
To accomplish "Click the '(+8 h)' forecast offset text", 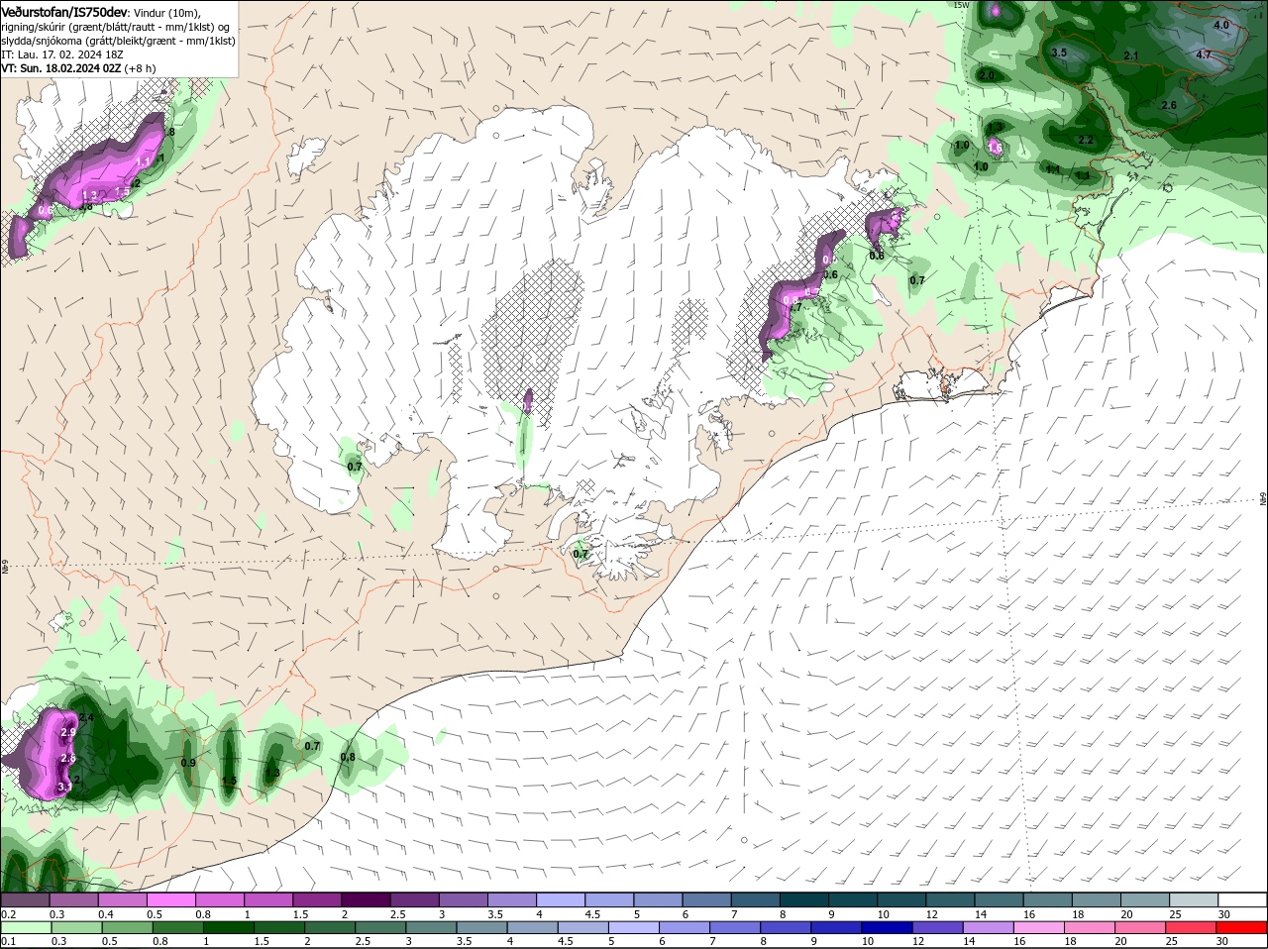I will 140,68.
